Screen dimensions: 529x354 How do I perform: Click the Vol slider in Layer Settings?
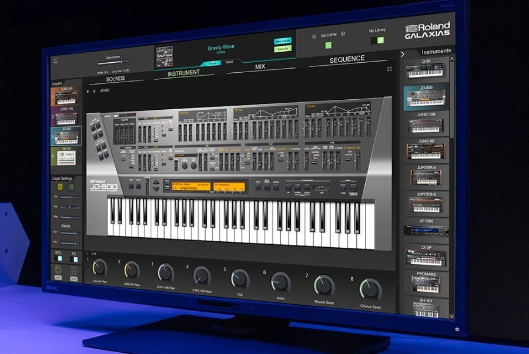(70, 197)
